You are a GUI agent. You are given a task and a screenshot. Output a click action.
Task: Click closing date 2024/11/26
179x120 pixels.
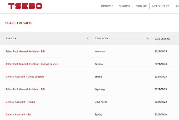coord(161,114)
